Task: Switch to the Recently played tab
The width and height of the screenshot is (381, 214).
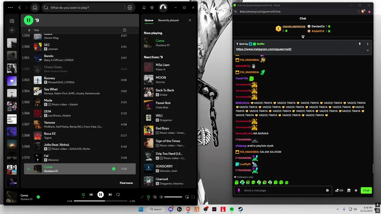Action: (x=168, y=20)
